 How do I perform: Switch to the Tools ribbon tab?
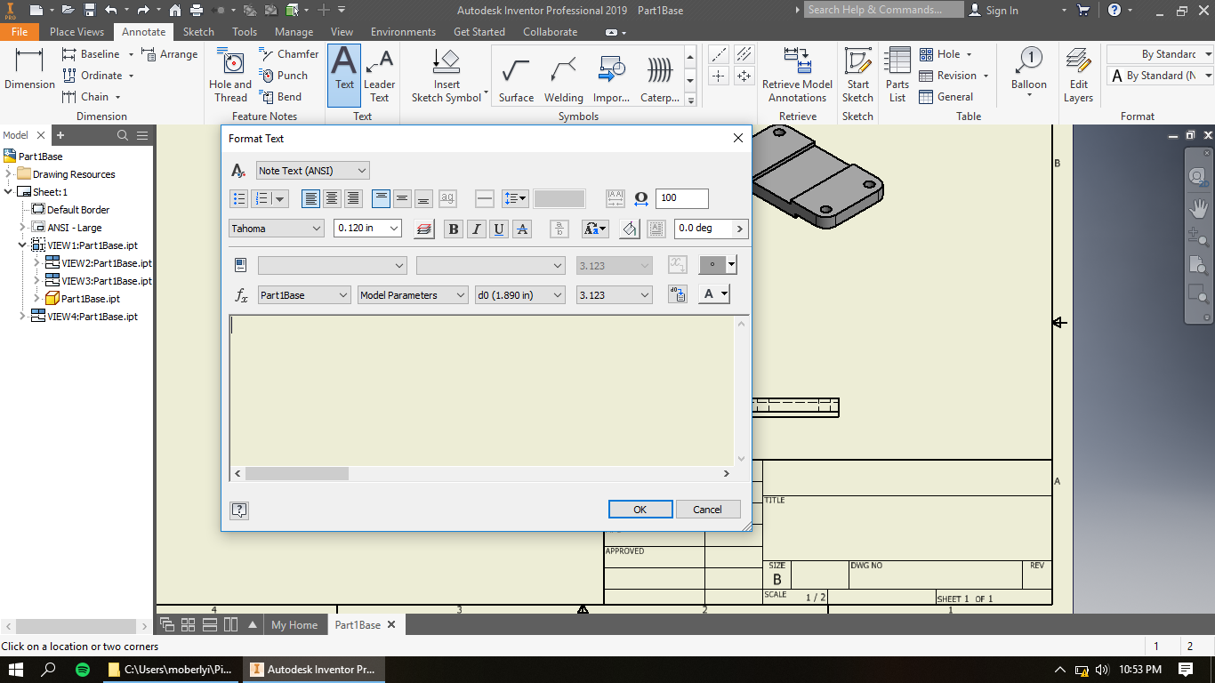(245, 32)
